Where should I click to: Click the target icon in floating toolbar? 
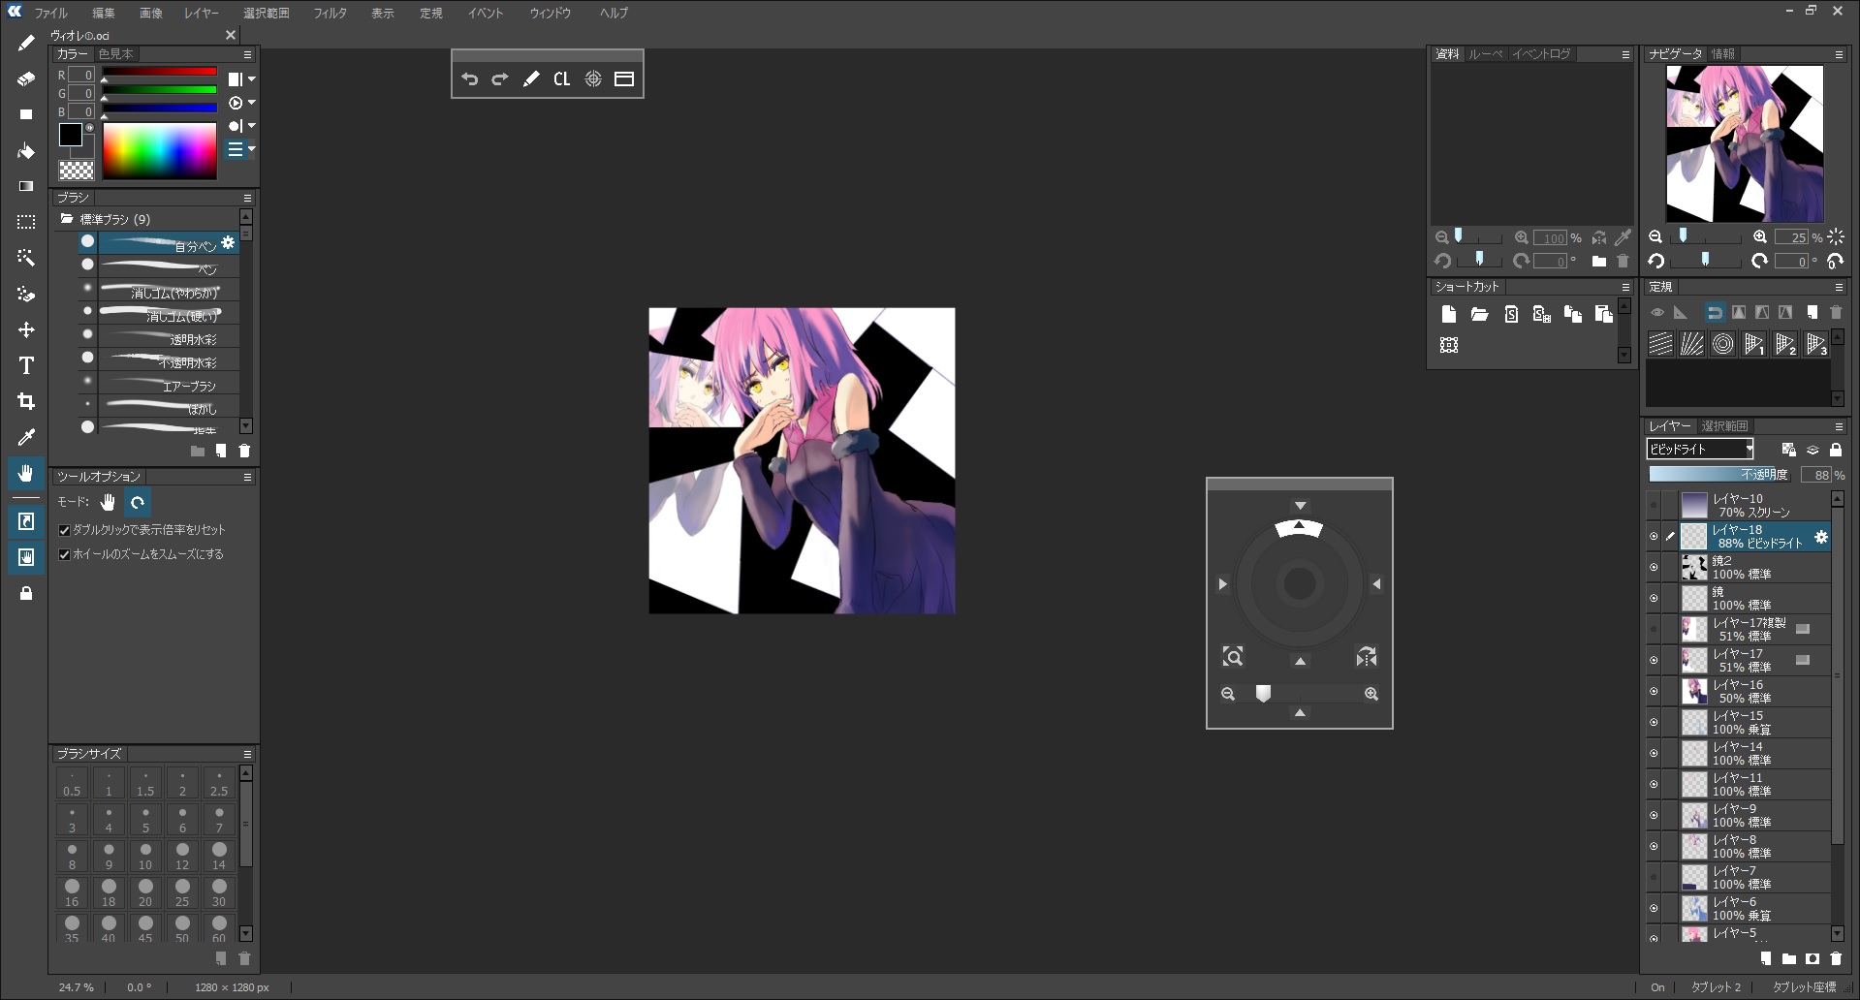pos(593,79)
